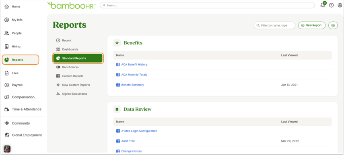Click the Signed Documents signature icon

(x=58, y=94)
